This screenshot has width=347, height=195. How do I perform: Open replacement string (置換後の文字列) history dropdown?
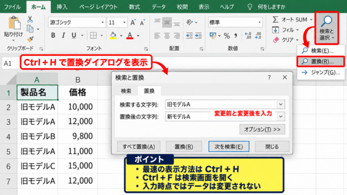coord(281,116)
